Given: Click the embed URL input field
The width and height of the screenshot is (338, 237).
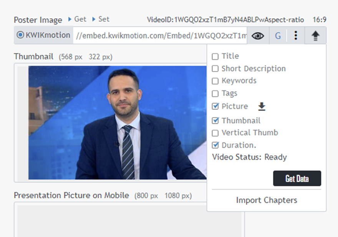Looking at the screenshot, I should [159, 36].
